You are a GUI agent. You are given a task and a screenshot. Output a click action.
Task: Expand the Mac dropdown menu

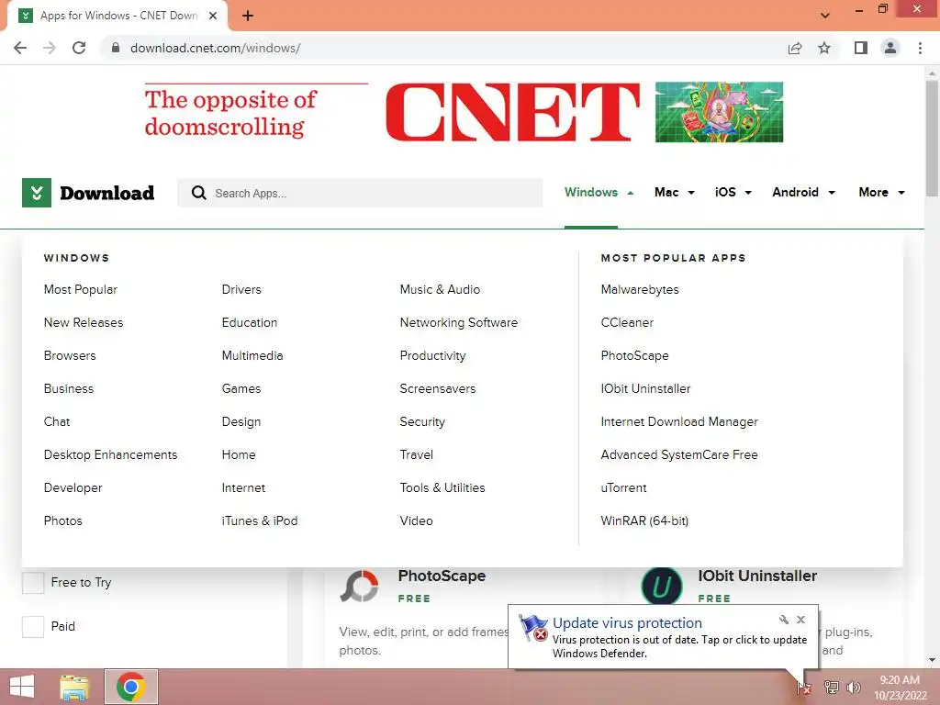pos(675,193)
